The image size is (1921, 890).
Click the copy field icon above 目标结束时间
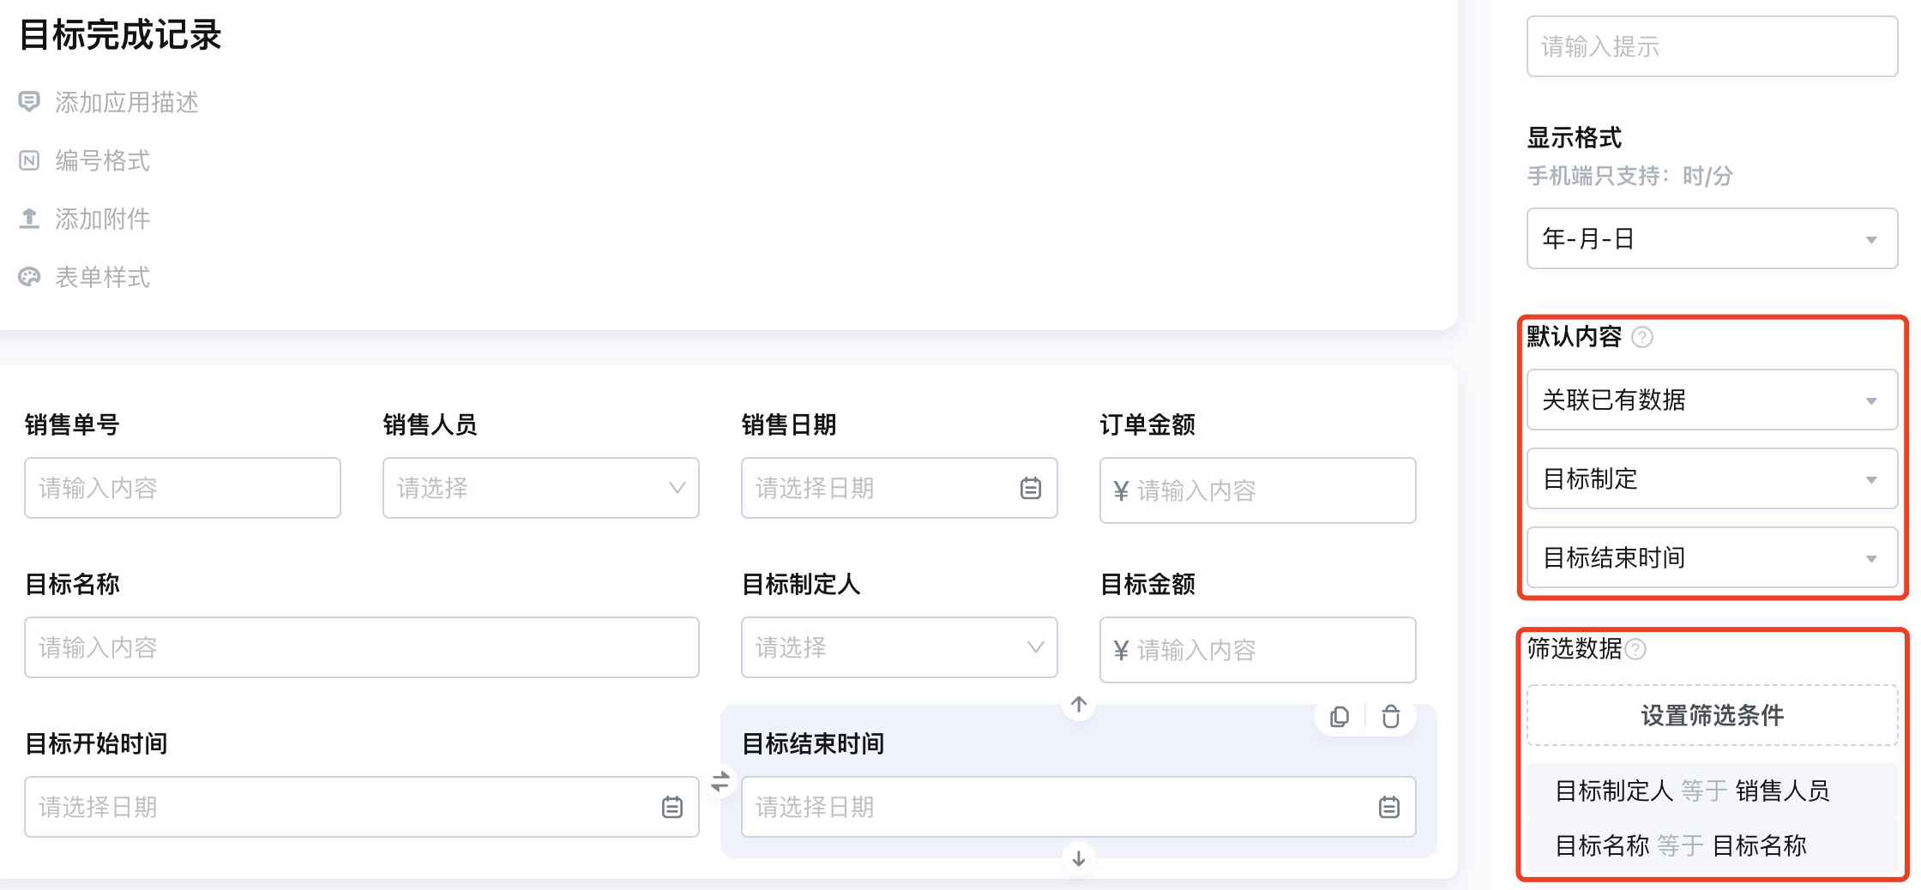click(x=1339, y=717)
